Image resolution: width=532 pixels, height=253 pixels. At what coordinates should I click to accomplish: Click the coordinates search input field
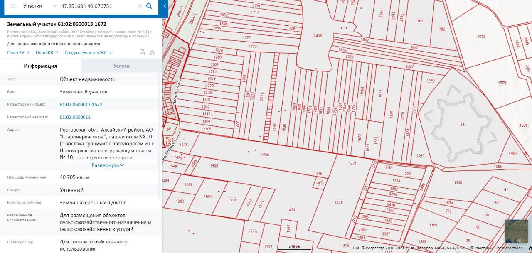pyautogui.click(x=98, y=6)
